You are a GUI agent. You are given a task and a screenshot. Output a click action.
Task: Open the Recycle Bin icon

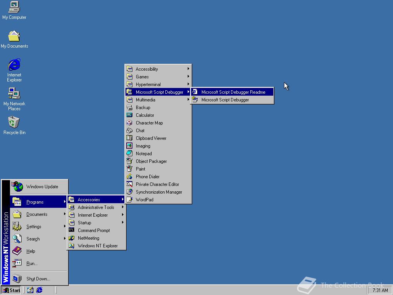click(x=14, y=126)
